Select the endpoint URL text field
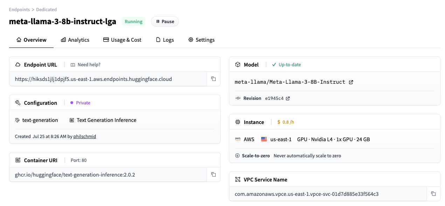 pyautogui.click(x=108, y=79)
